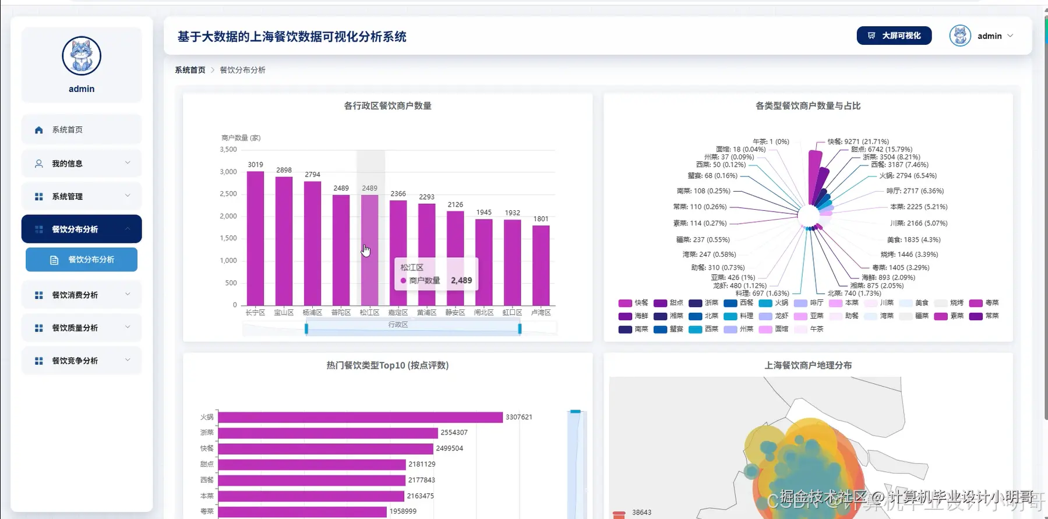Open the admin account dropdown arrow in header
Image resolution: width=1048 pixels, height=519 pixels.
point(1010,36)
